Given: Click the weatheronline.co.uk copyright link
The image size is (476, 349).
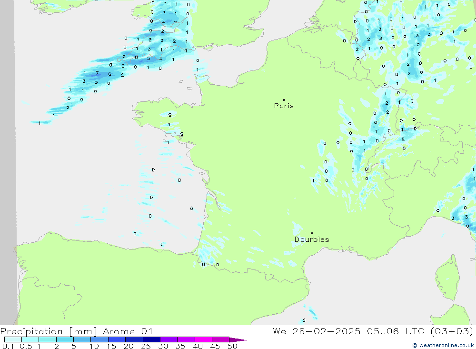Looking at the screenshot, I should (x=443, y=345).
